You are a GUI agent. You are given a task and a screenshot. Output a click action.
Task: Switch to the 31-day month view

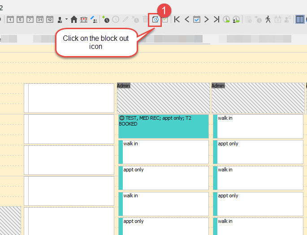(x=40, y=20)
